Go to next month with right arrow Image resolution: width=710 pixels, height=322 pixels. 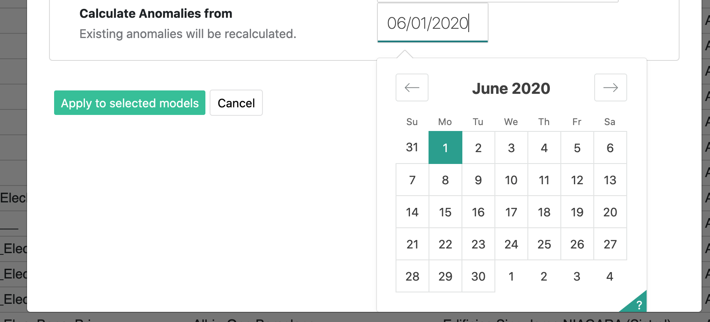610,87
